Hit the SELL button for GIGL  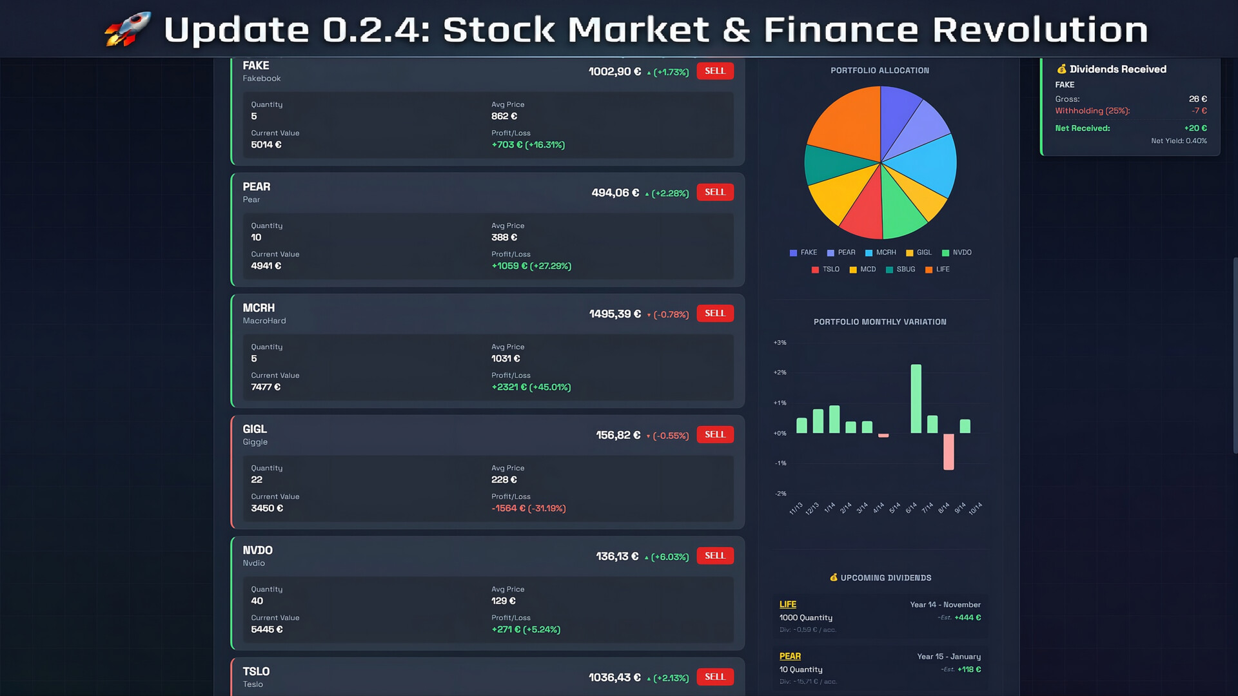tap(715, 434)
